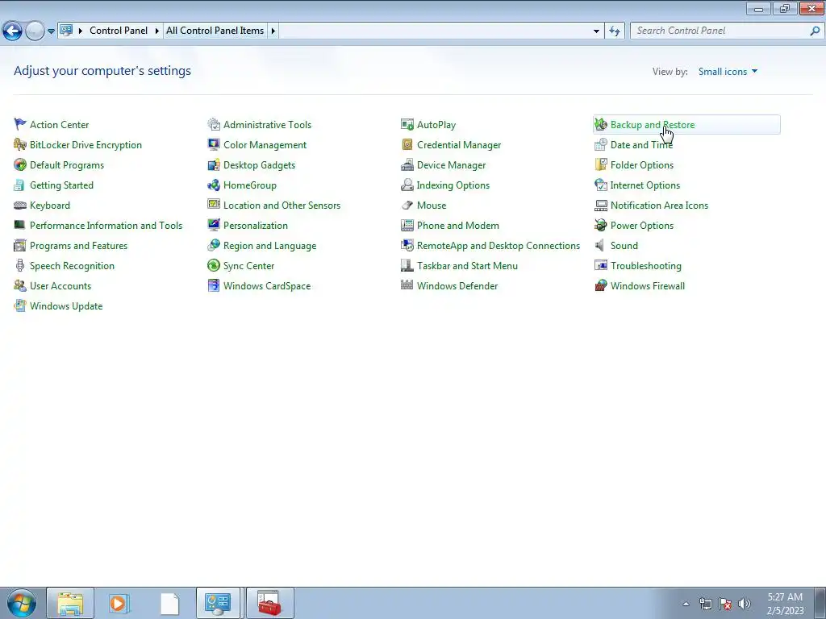Open the Sync Center green icon
This screenshot has height=619, width=826.
(x=213, y=266)
